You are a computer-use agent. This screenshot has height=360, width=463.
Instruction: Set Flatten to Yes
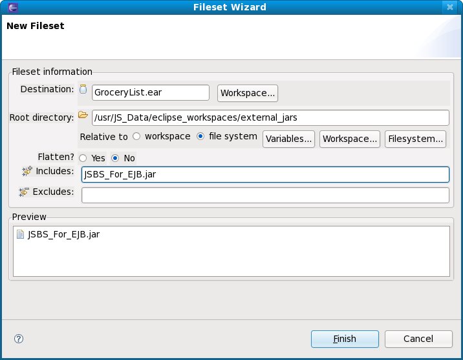(x=83, y=158)
